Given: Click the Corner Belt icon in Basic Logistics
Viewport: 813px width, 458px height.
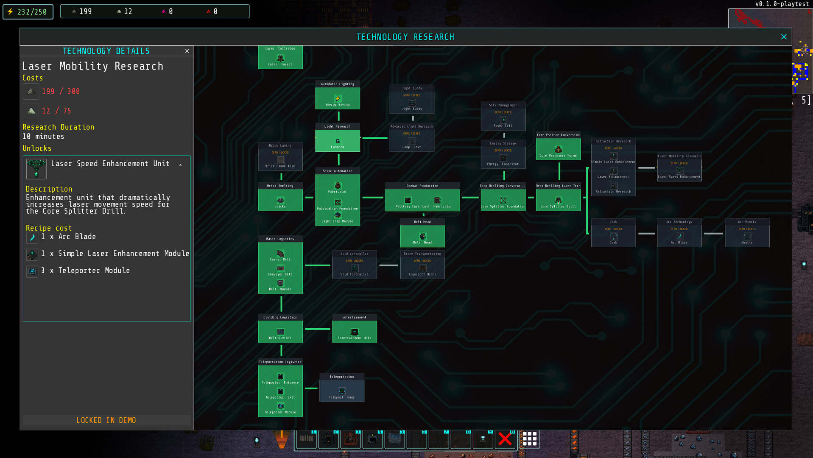Looking at the screenshot, I should coord(280,254).
